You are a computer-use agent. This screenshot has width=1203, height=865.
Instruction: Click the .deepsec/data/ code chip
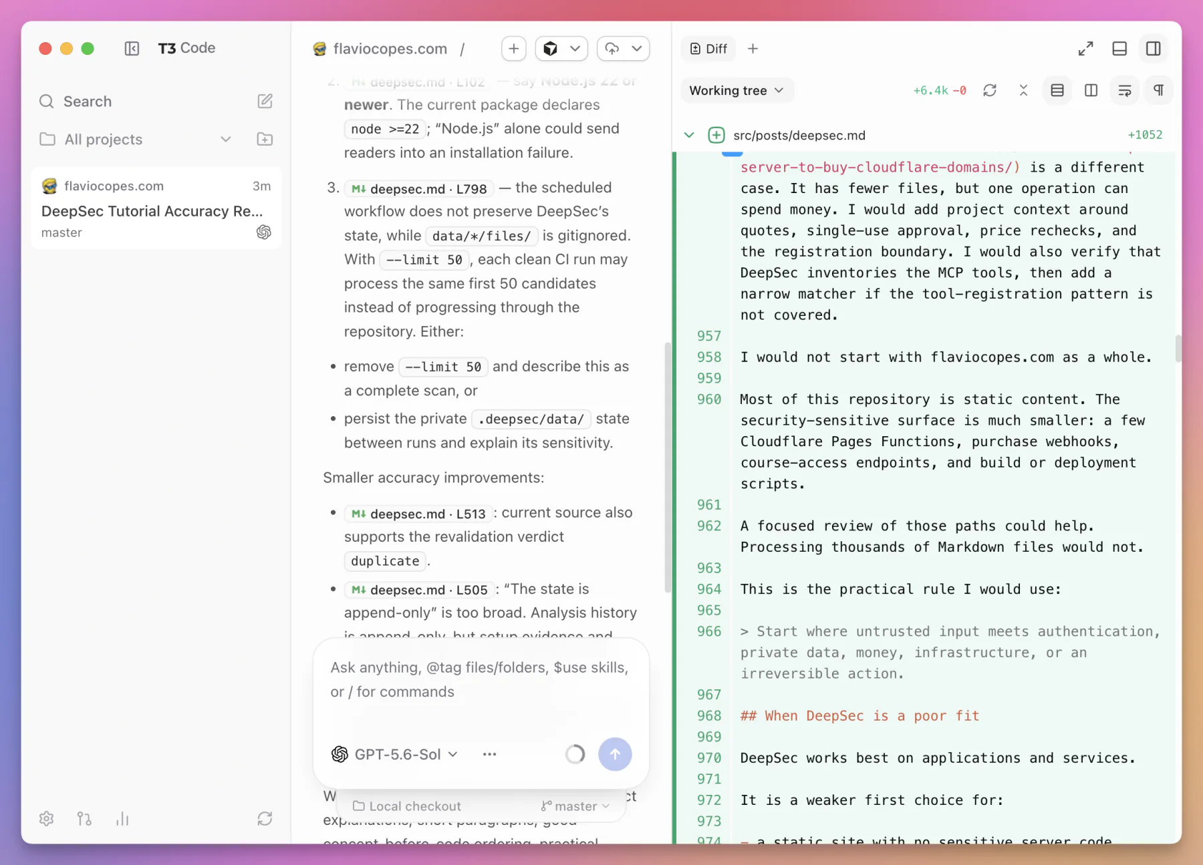pos(531,419)
